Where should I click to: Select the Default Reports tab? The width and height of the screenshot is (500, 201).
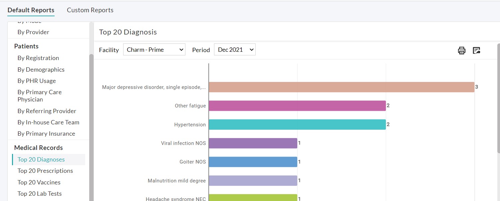[x=31, y=10]
